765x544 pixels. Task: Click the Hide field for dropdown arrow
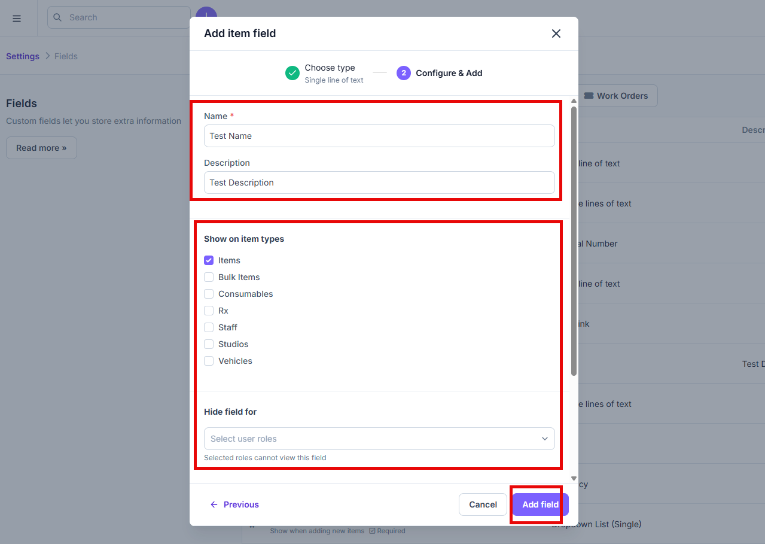point(545,439)
